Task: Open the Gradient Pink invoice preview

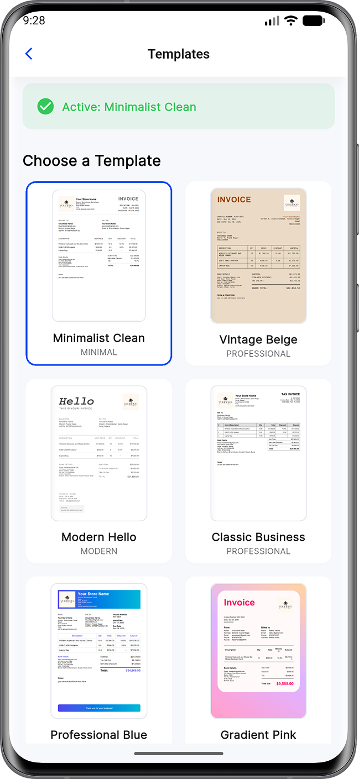Action: tap(258, 651)
